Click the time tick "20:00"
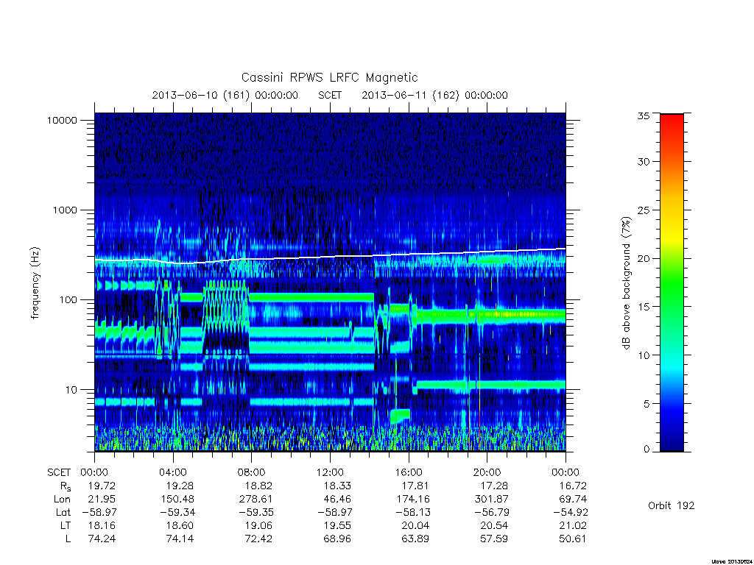 [x=487, y=473]
